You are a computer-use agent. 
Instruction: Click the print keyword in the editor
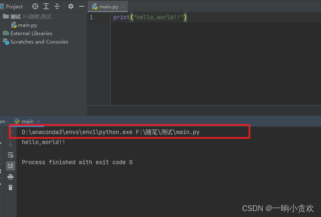point(122,17)
